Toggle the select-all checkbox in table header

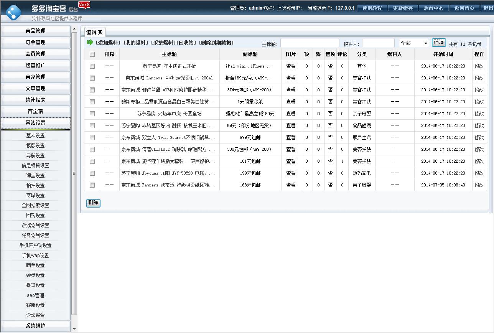tap(92, 54)
